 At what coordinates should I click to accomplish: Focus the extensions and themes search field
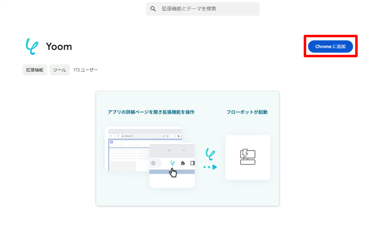click(203, 9)
